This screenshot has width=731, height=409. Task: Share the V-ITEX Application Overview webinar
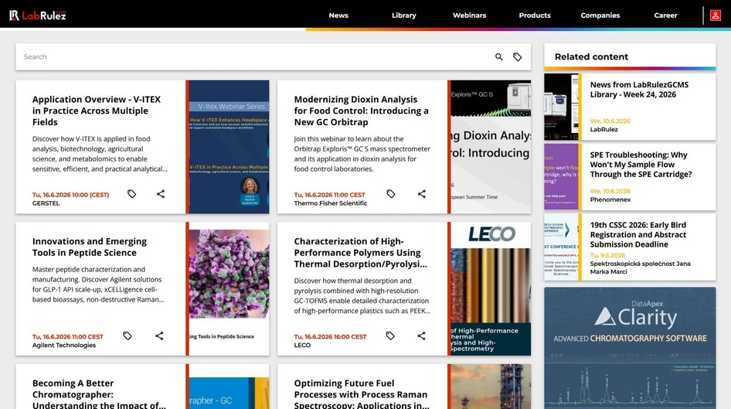pyautogui.click(x=161, y=194)
